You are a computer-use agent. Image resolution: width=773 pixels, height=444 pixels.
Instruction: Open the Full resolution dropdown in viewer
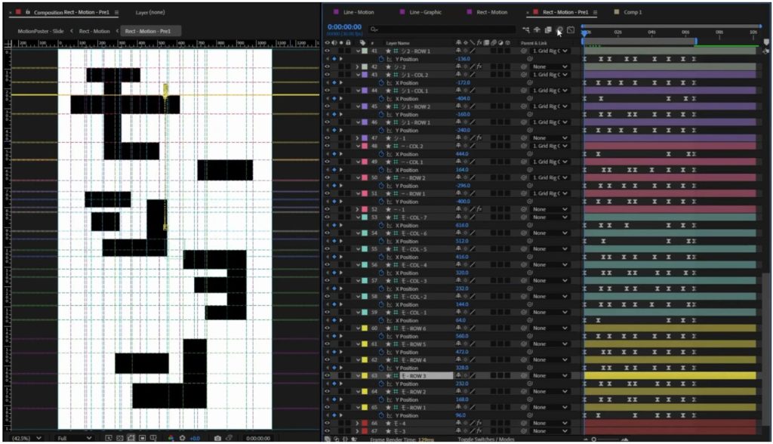[x=74, y=438]
